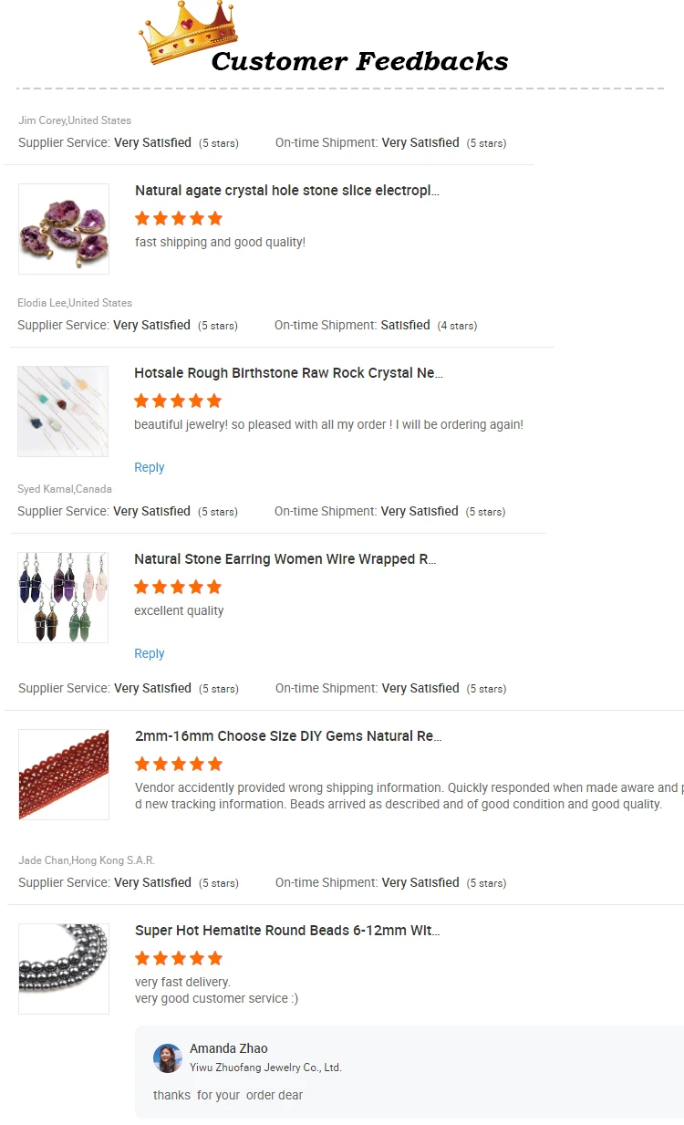View the hematite round beads thumbnail

pos(64,969)
